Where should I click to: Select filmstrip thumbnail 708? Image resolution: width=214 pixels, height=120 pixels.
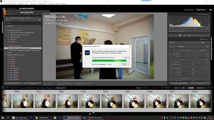click(x=201, y=101)
